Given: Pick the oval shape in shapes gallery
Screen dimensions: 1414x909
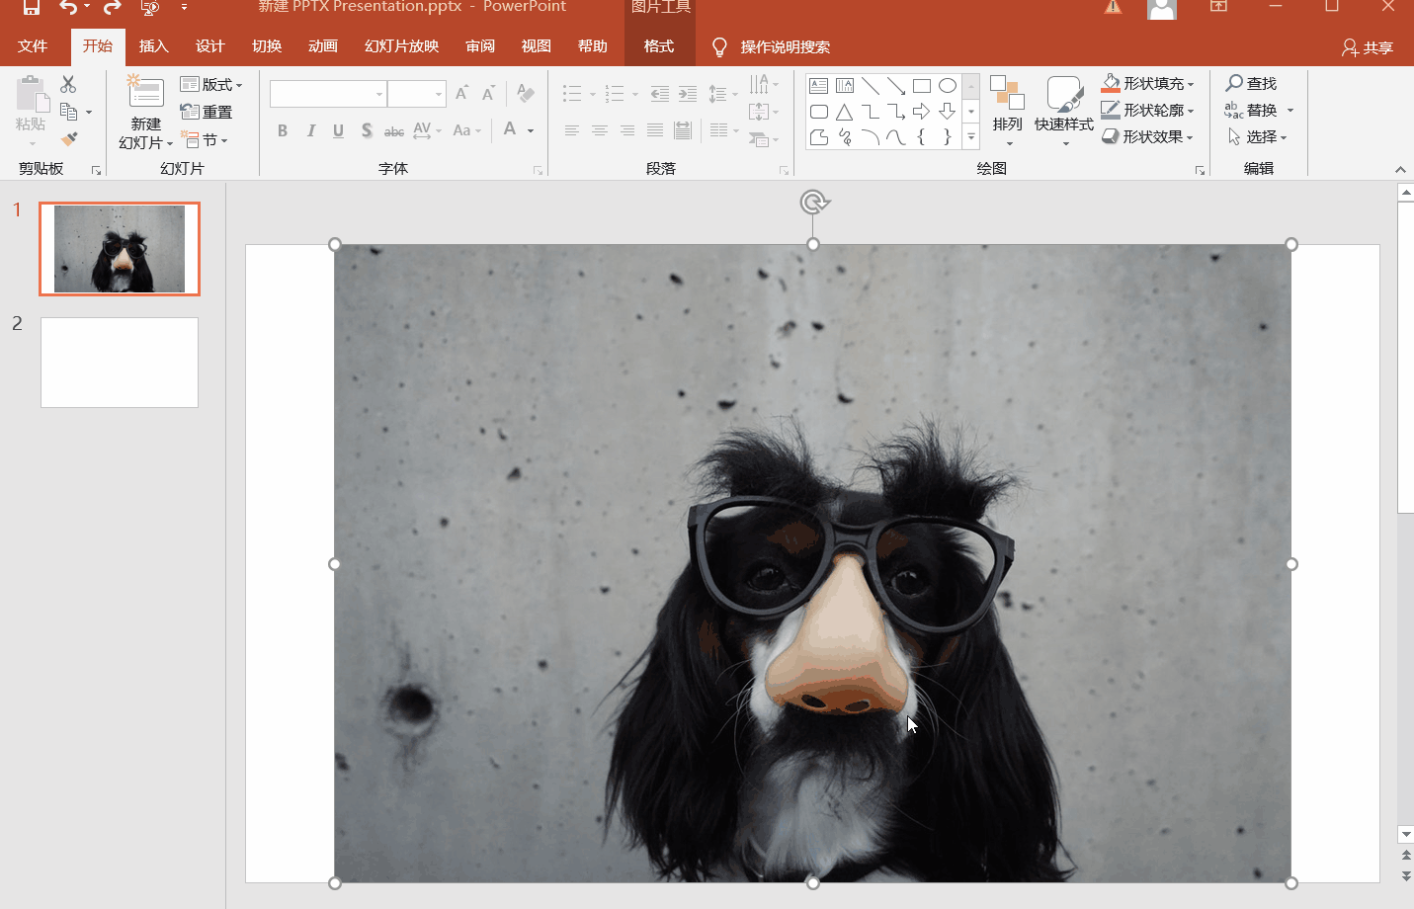Looking at the screenshot, I should [947, 86].
